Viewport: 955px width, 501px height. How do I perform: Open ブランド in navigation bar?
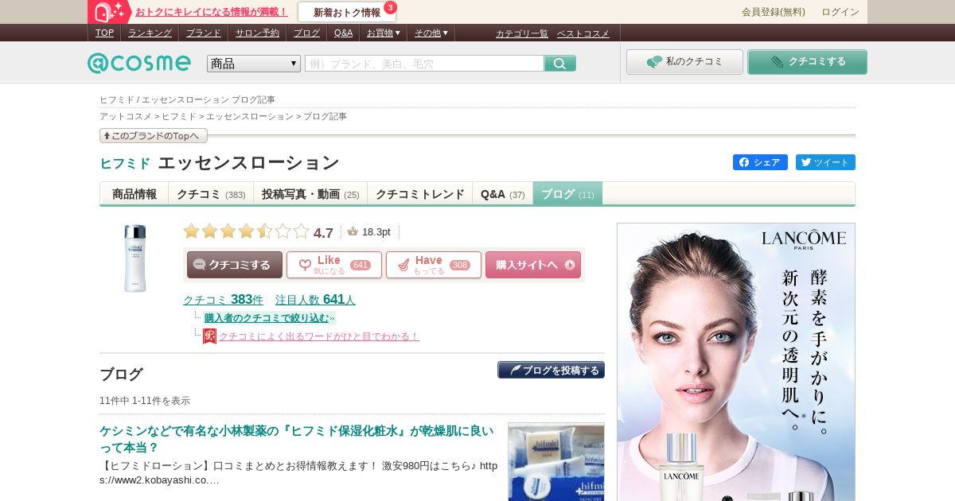[x=204, y=33]
